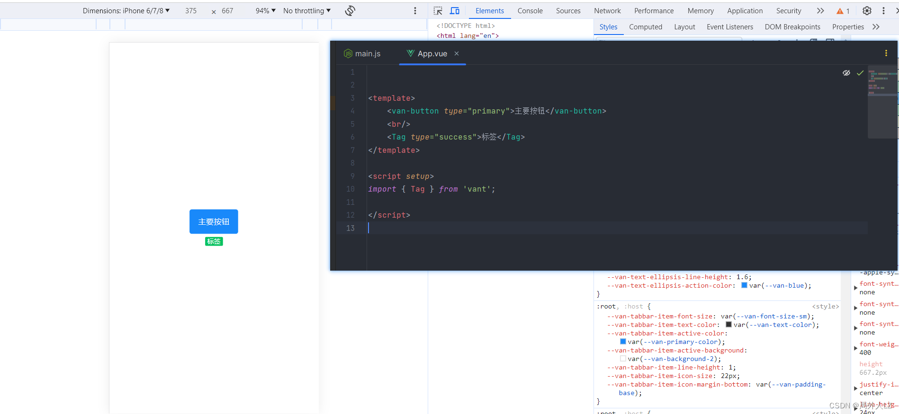This screenshot has height=414, width=899.
Task: Select the Computed sidebar tab
Action: click(645, 27)
